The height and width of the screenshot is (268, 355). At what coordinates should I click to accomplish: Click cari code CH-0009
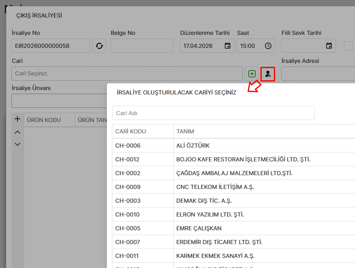[128, 187]
